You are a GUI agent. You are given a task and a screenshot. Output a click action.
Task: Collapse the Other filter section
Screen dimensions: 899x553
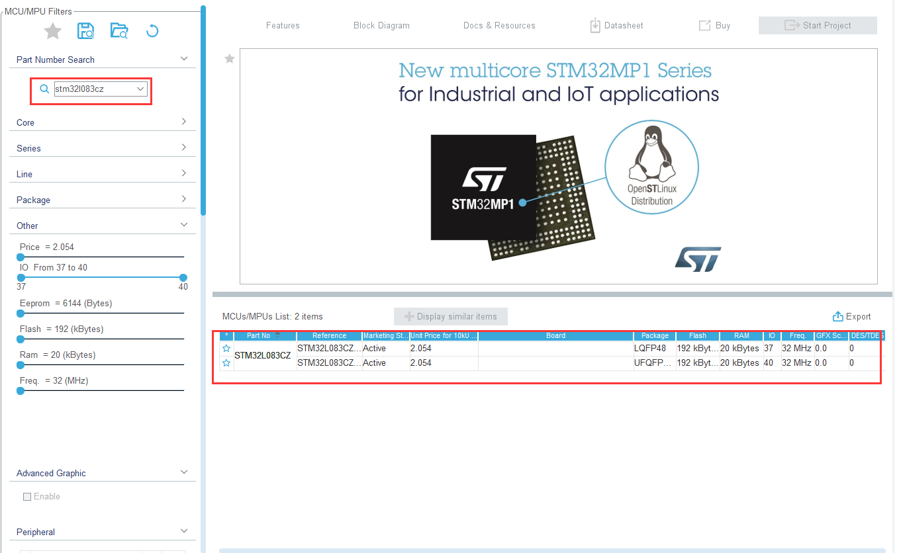[x=184, y=225]
